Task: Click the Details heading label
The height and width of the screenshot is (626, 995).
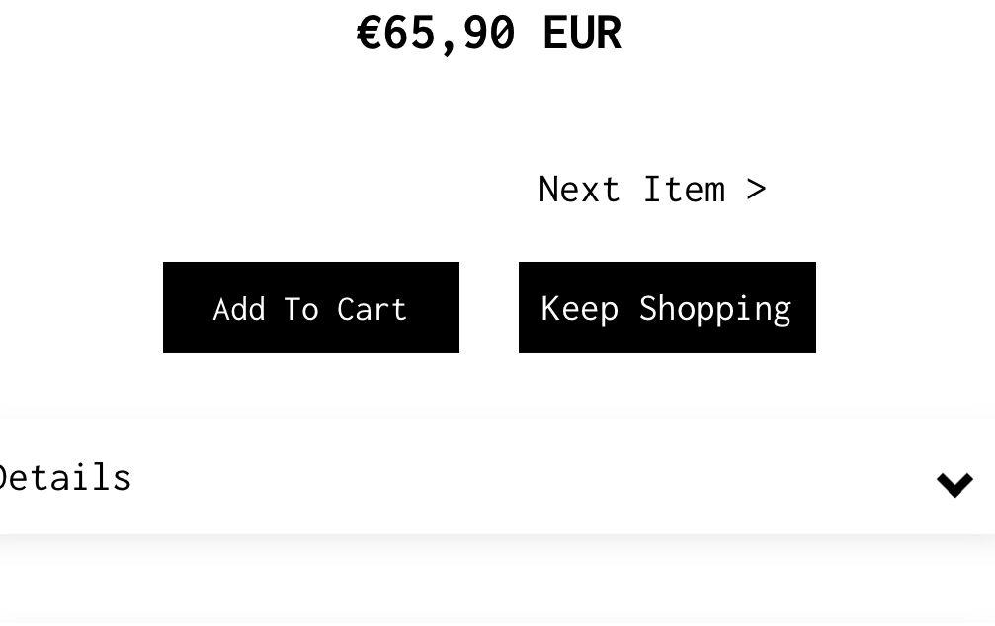Action: pyautogui.click(x=65, y=478)
